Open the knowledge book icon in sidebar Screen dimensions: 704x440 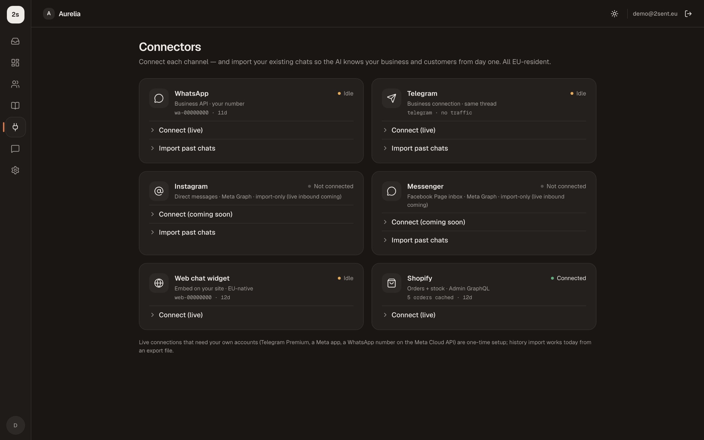pos(15,106)
